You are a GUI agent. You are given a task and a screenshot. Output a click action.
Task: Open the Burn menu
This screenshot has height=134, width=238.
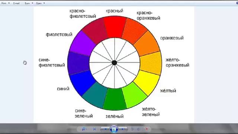point(27,3)
